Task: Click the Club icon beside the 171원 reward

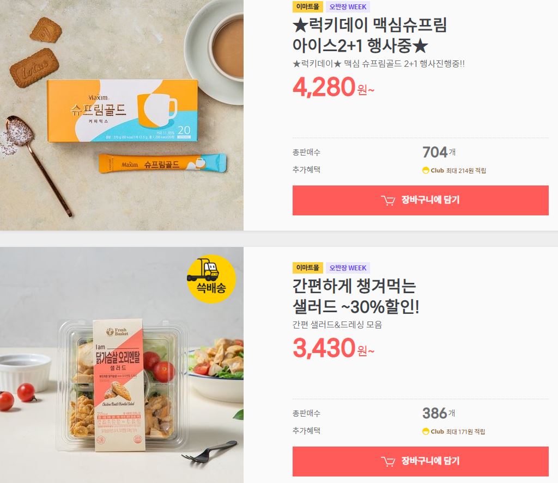Action: [425, 431]
